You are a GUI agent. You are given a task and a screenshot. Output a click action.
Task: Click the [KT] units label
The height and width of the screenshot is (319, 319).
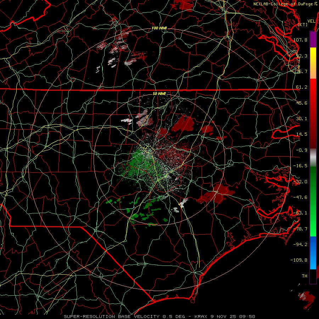tap(303, 24)
